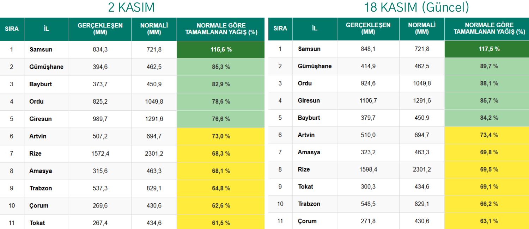Image resolution: width=529 pixels, height=229 pixels.
Task: Click Samsun's dark green 117,5 % cell
Action: 489,49
